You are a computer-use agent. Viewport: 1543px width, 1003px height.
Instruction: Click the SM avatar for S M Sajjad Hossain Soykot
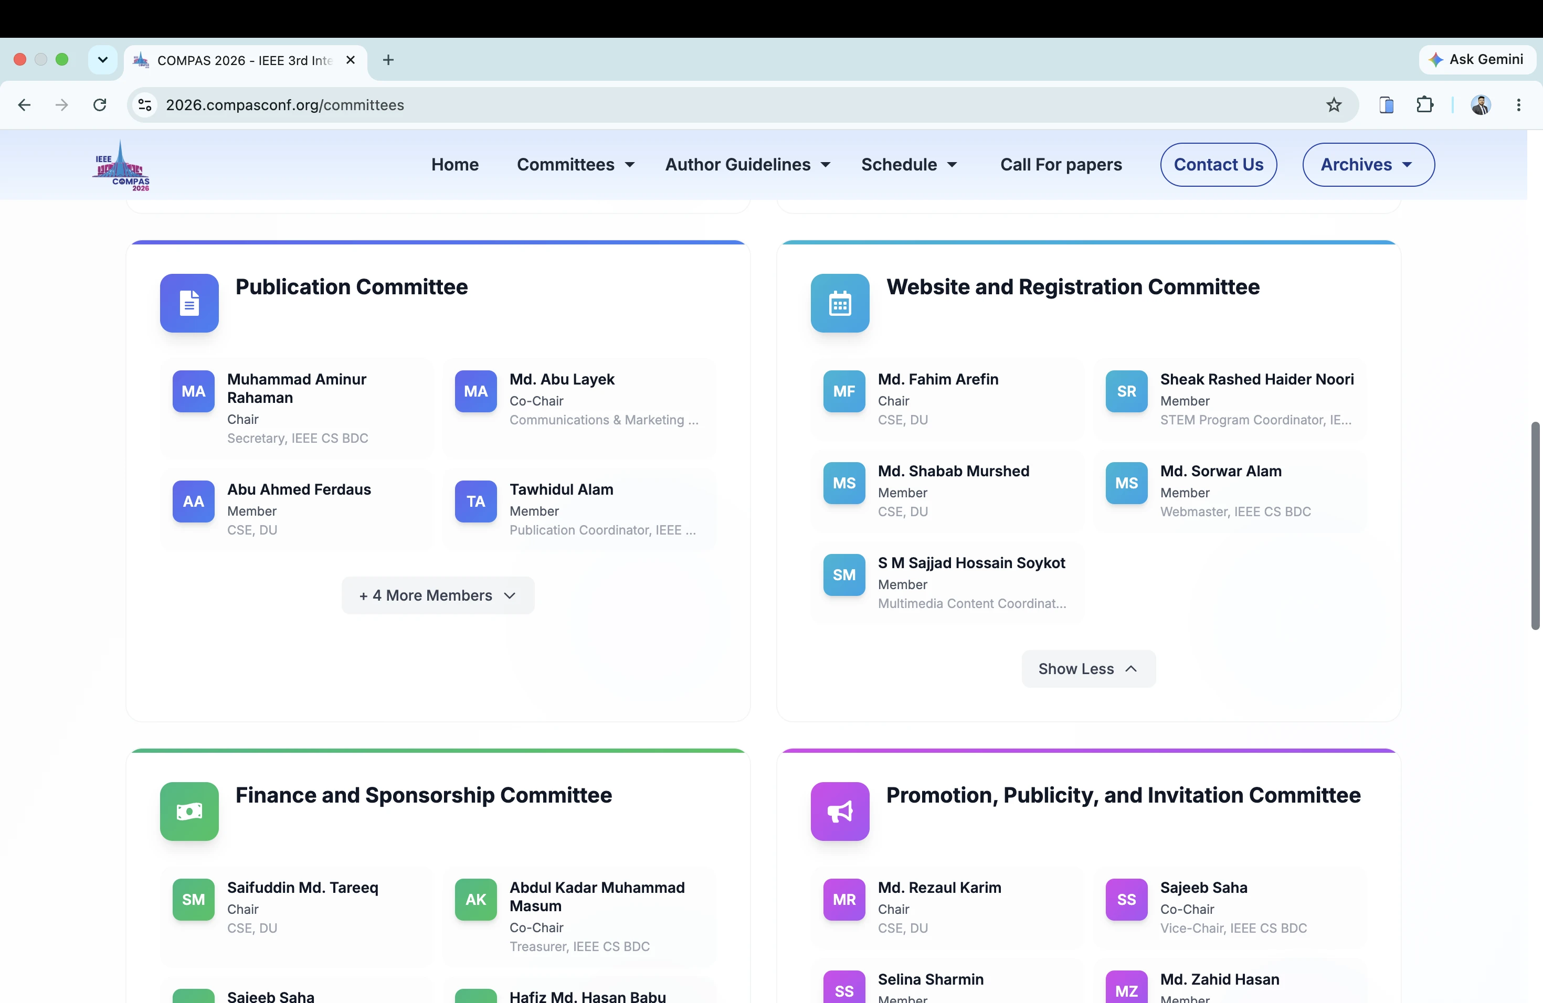point(844,575)
